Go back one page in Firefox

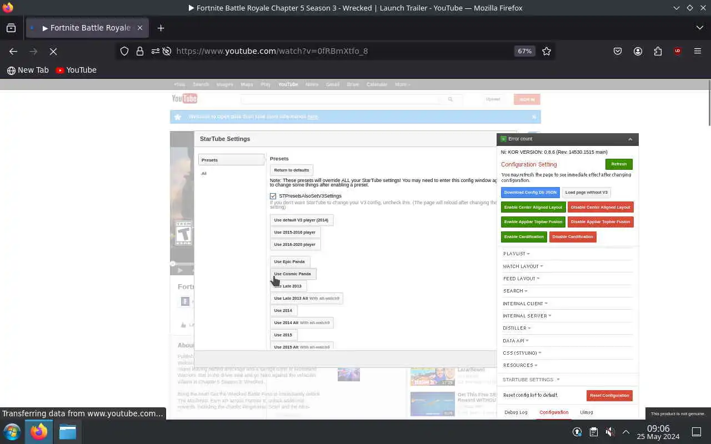pos(13,51)
